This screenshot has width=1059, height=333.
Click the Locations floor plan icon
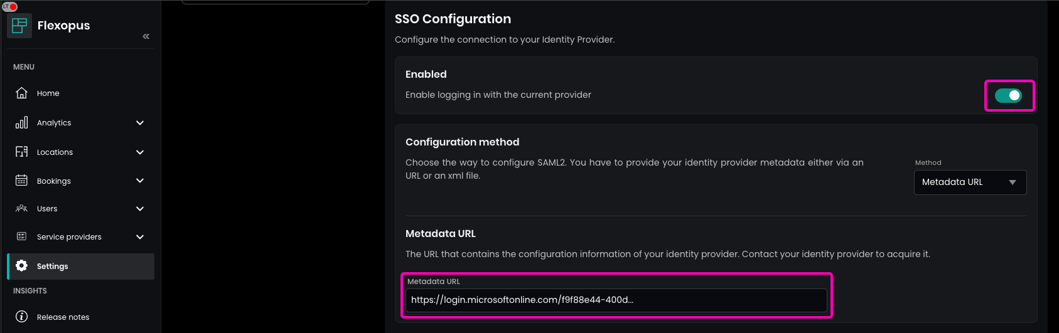[21, 152]
